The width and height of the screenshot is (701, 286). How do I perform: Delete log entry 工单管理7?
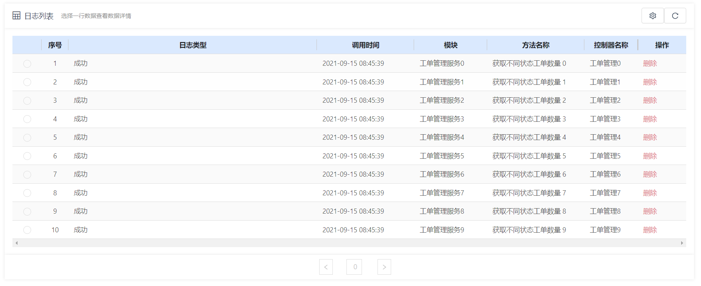tap(650, 193)
